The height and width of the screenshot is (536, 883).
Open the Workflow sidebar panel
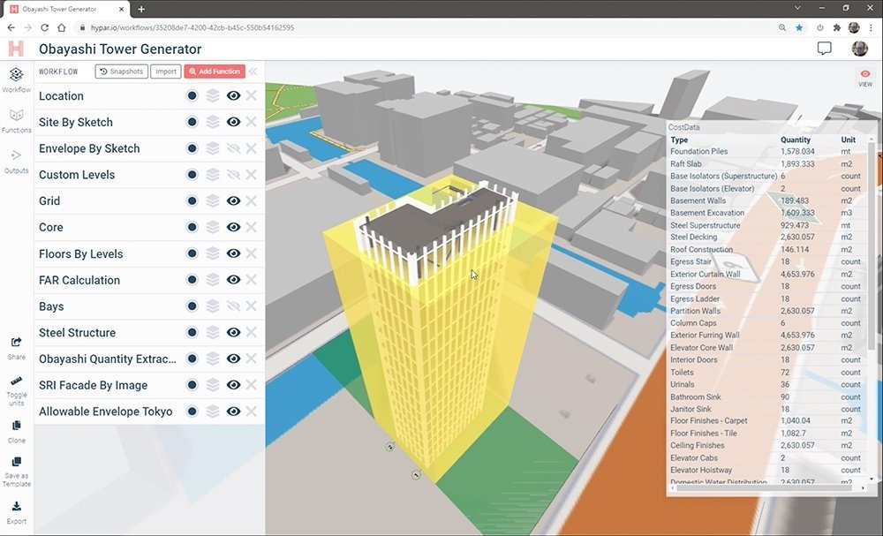coord(16,79)
